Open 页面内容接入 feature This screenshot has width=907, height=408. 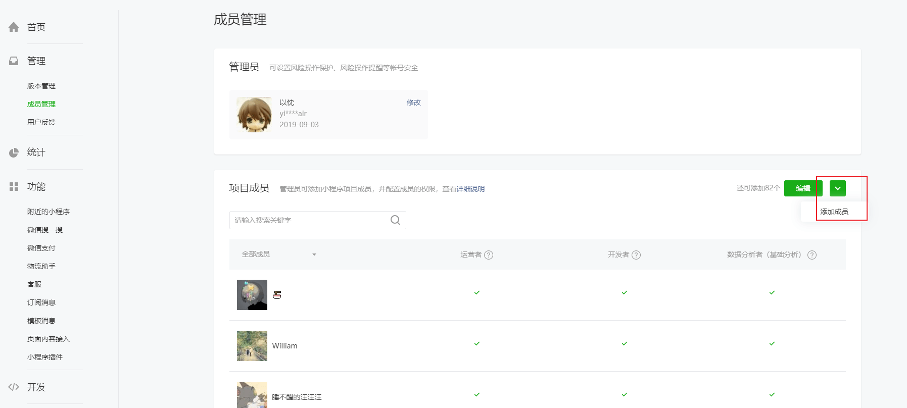coord(49,339)
